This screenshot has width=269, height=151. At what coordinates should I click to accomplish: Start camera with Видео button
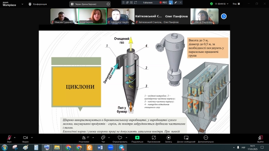point(25,139)
